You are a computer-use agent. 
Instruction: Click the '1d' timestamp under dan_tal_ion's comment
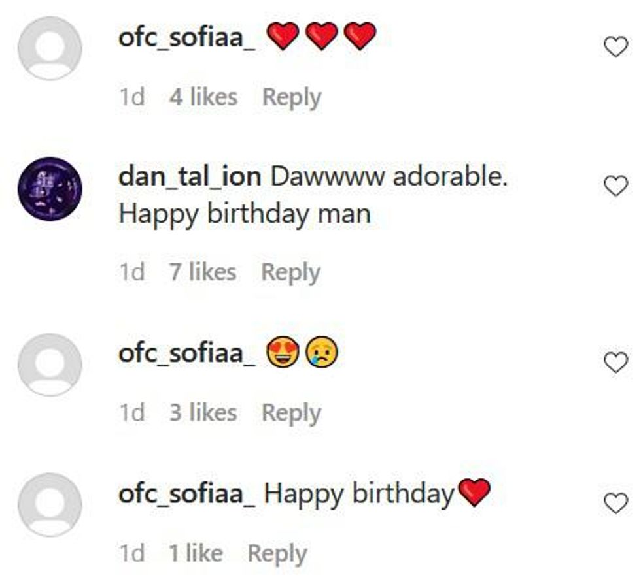131,272
